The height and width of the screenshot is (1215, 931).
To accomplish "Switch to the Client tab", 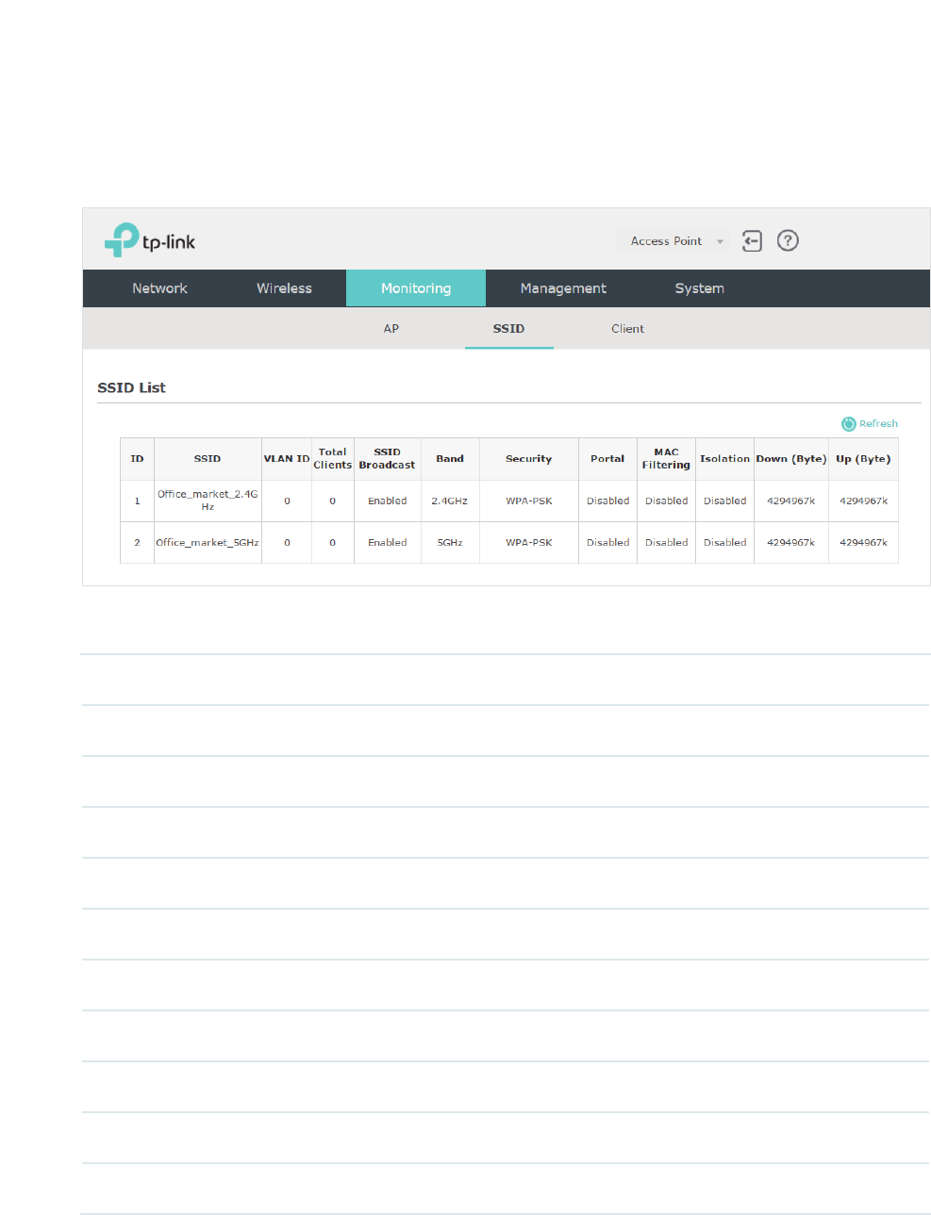I will (627, 329).
